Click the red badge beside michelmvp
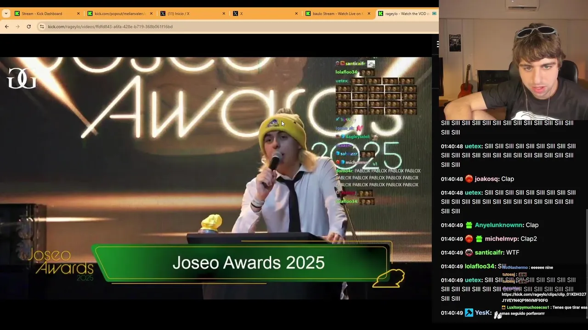This screenshot has height=330, width=588. 469,239
